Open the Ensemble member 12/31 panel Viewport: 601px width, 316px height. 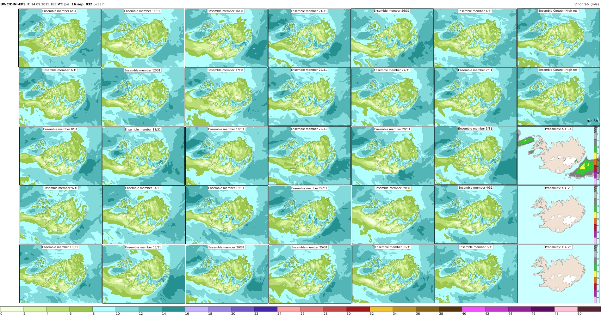[x=143, y=97]
